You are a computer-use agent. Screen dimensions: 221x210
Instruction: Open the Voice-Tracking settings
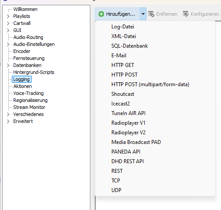pos(29,93)
